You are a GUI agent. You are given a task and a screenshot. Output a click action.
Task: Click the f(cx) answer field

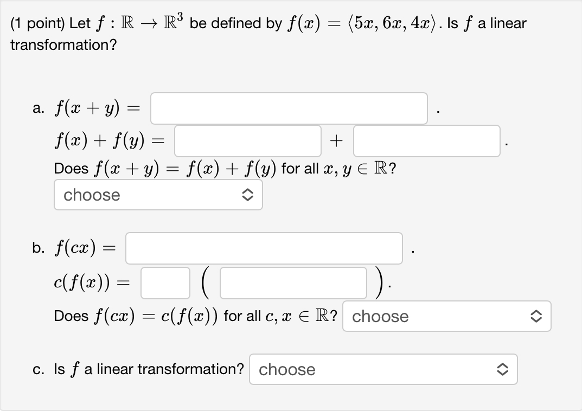264,248
